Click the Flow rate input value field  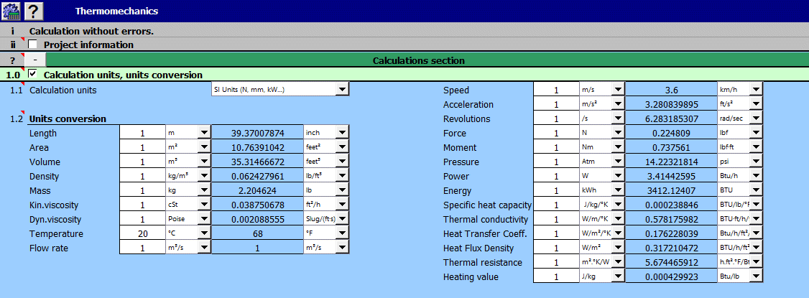pos(142,248)
